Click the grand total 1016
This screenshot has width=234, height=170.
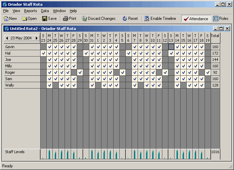click(x=215, y=152)
